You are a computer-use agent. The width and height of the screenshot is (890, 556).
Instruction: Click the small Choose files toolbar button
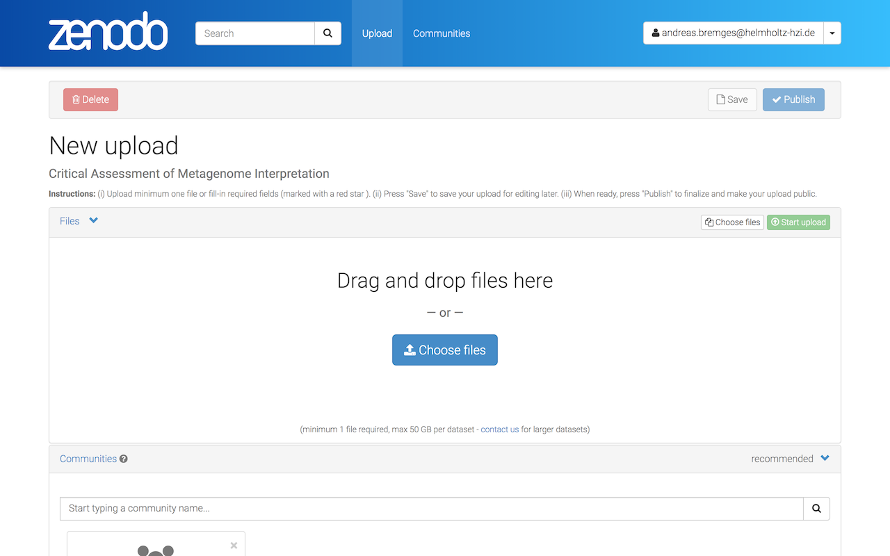(732, 222)
